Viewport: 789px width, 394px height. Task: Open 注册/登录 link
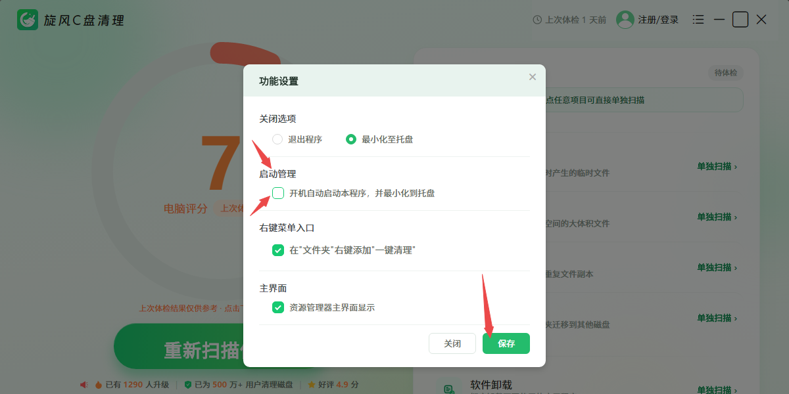(658, 20)
